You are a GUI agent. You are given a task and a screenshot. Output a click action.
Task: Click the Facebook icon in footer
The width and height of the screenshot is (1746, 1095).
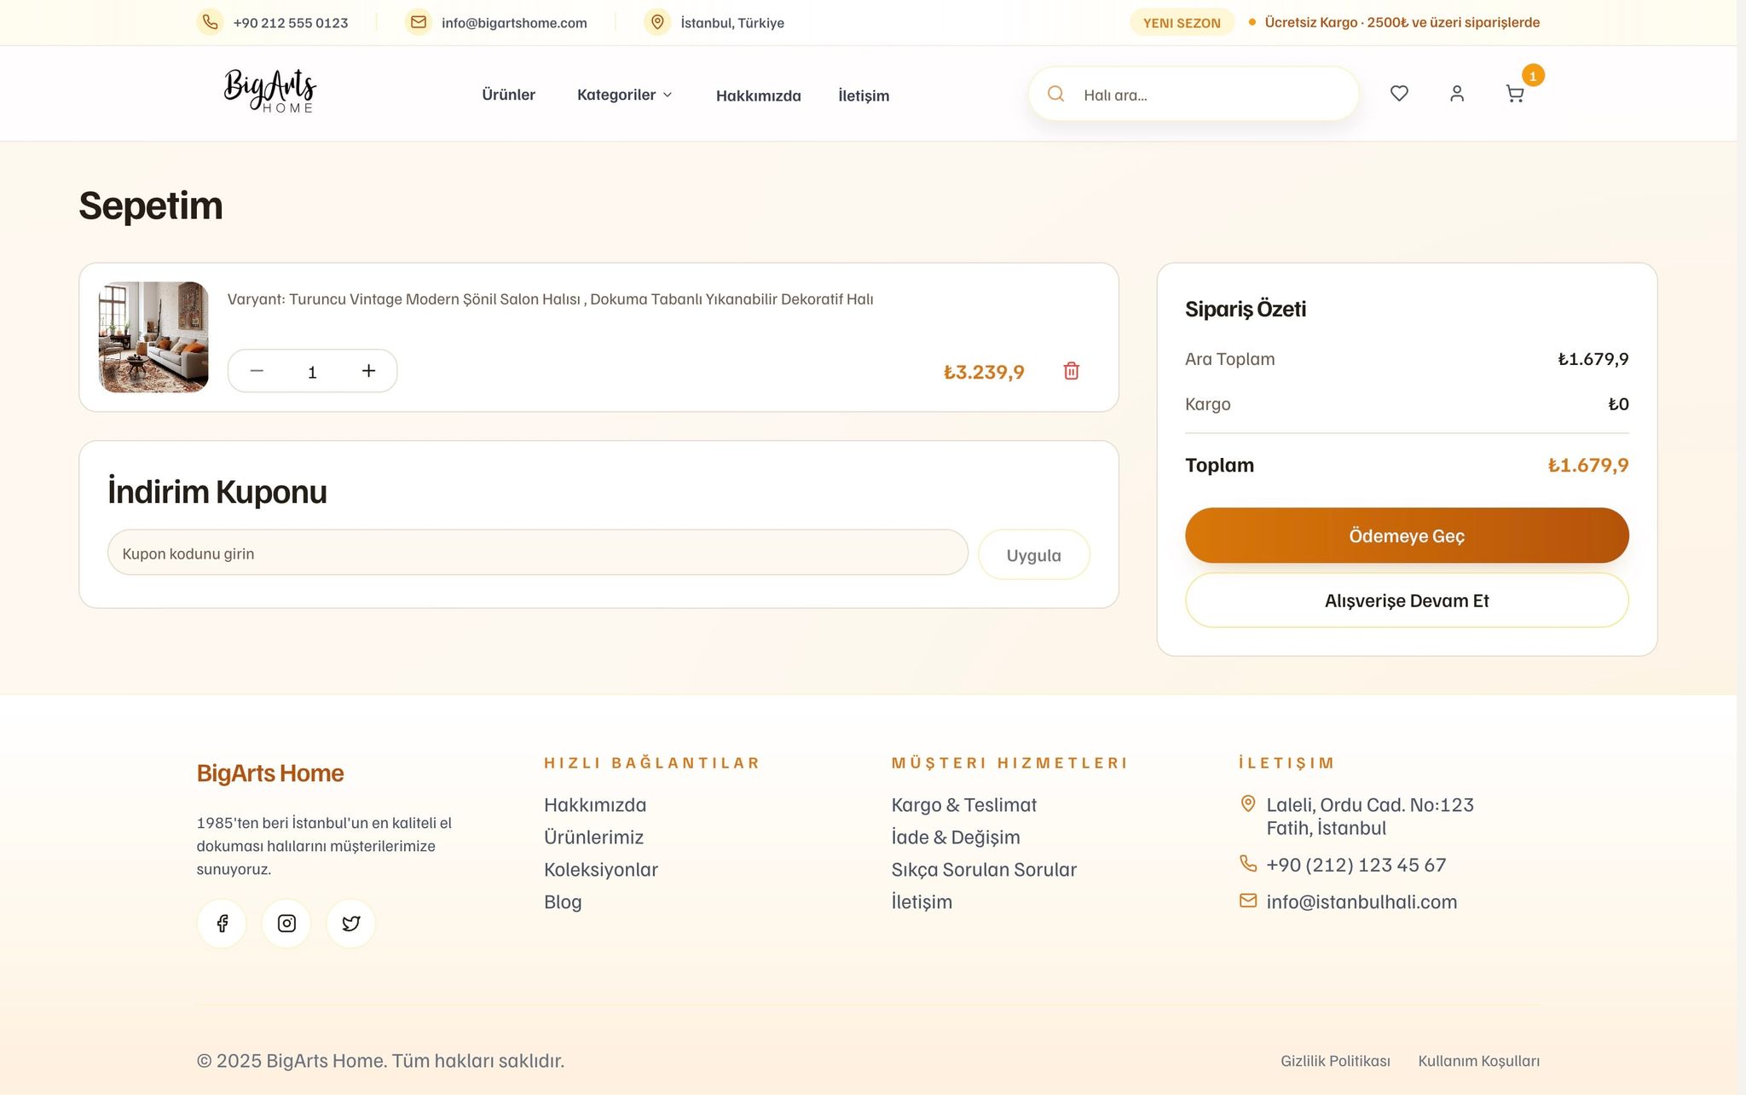point(222,924)
